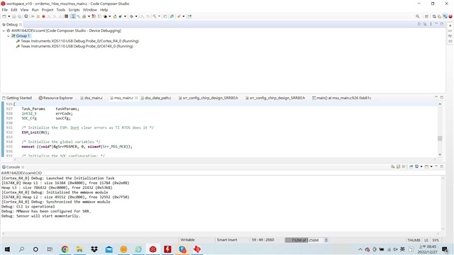This screenshot has height=255, width=454.
Task: Open the Scripts menu
Action: point(74,10)
